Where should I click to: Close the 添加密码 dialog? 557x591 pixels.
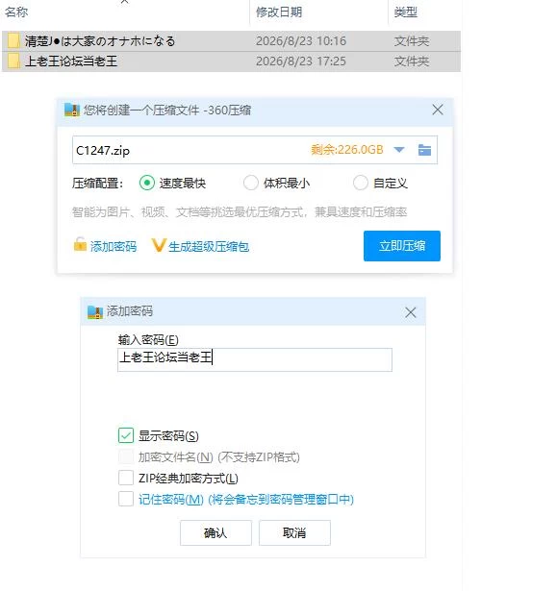click(411, 312)
